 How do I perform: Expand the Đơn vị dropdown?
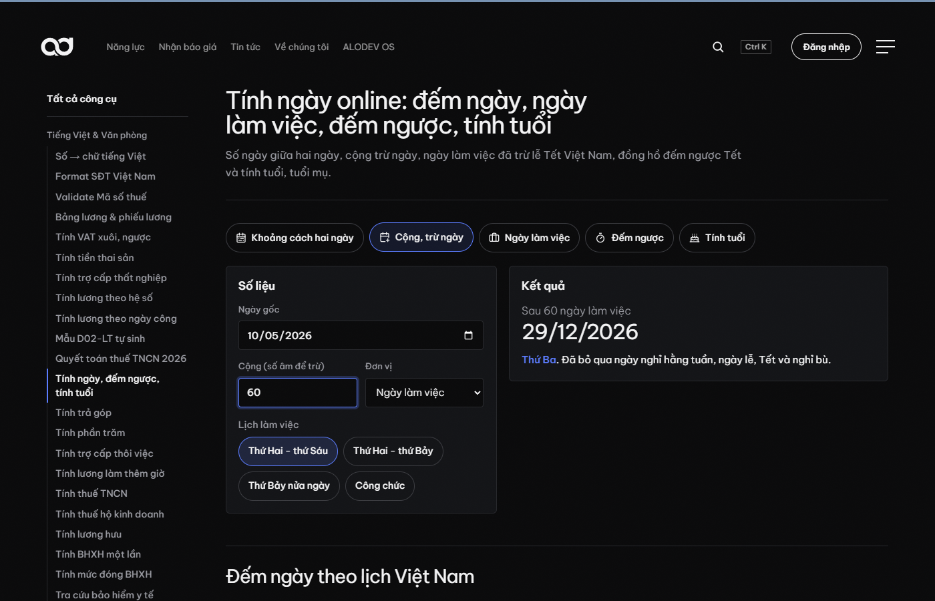[424, 393]
